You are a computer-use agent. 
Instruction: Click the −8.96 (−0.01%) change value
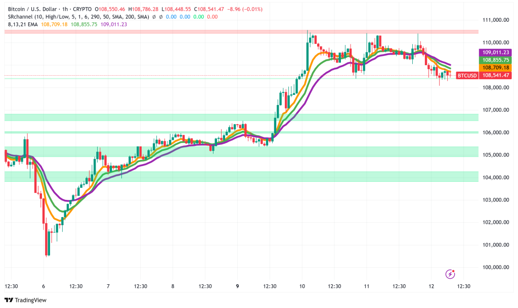pyautogui.click(x=245, y=9)
